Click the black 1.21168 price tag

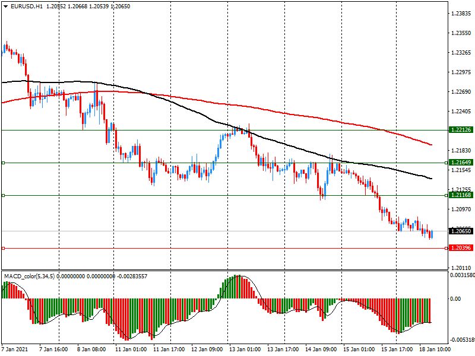click(x=461, y=195)
